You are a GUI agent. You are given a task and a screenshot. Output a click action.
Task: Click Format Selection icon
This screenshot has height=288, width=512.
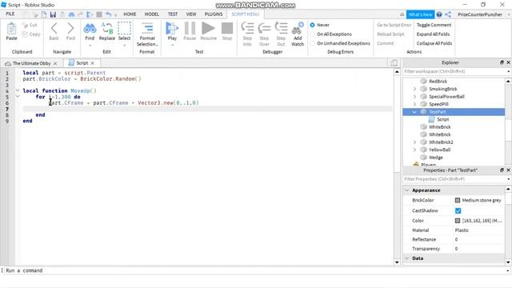tap(147, 29)
